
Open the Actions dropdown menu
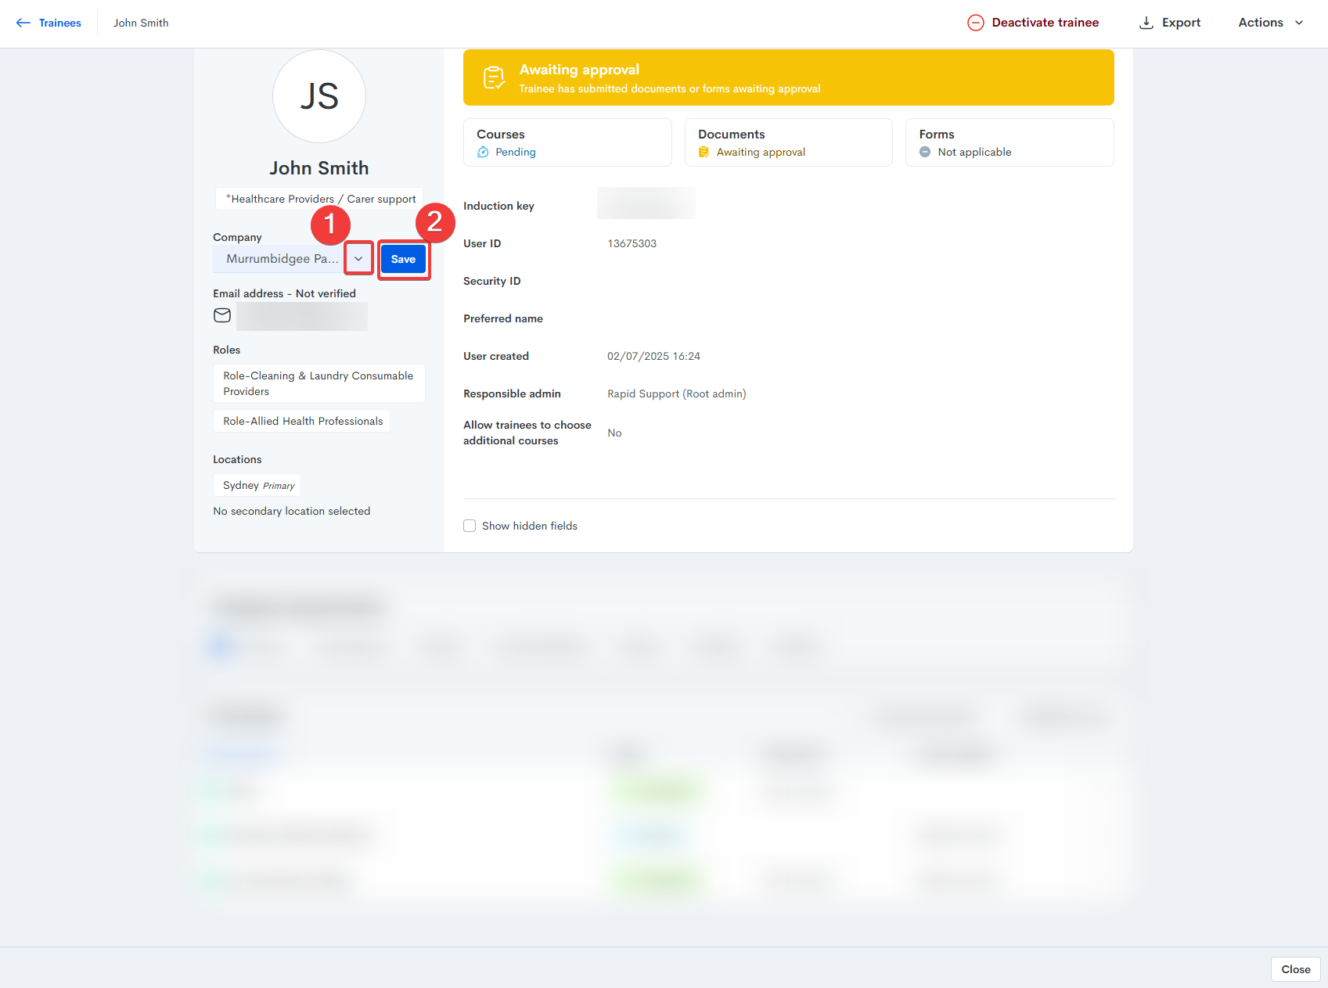1270,23
